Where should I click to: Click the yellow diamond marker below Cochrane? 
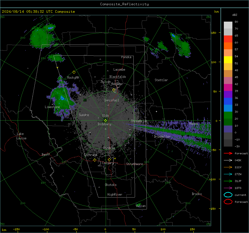[x=95, y=160]
